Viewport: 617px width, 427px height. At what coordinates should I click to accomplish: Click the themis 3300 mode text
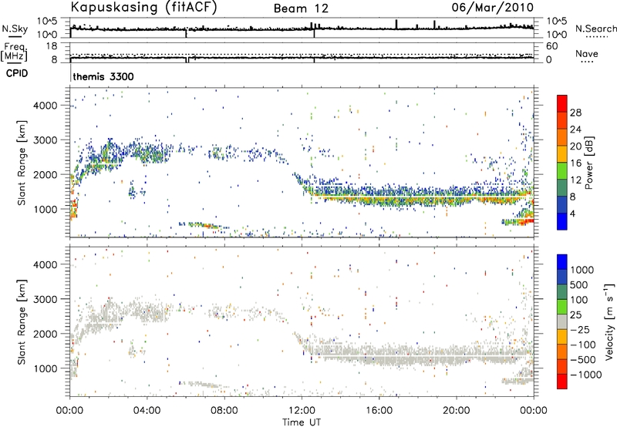(x=103, y=76)
